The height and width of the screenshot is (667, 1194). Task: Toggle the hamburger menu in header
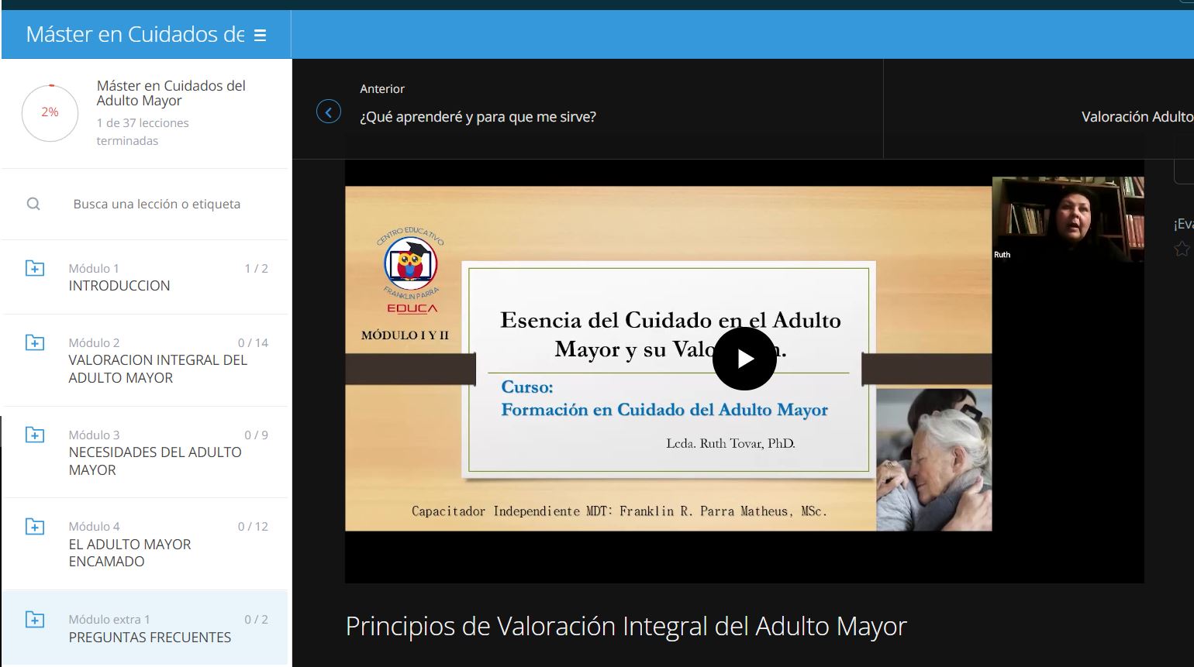[261, 35]
